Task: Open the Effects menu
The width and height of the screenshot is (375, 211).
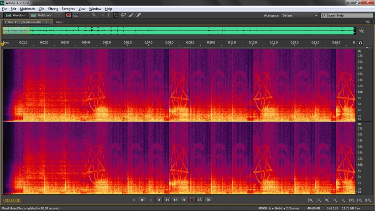Action: click(x=53, y=9)
